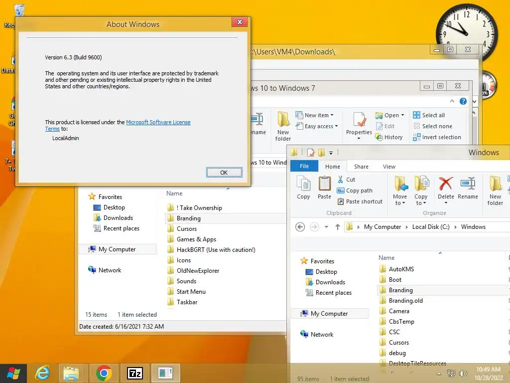Click New folder icon in back window
Image resolution: width=510 pixels, height=383 pixels.
[x=283, y=126]
